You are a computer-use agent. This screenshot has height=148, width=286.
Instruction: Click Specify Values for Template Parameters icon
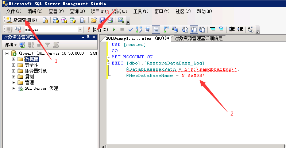(251, 30)
